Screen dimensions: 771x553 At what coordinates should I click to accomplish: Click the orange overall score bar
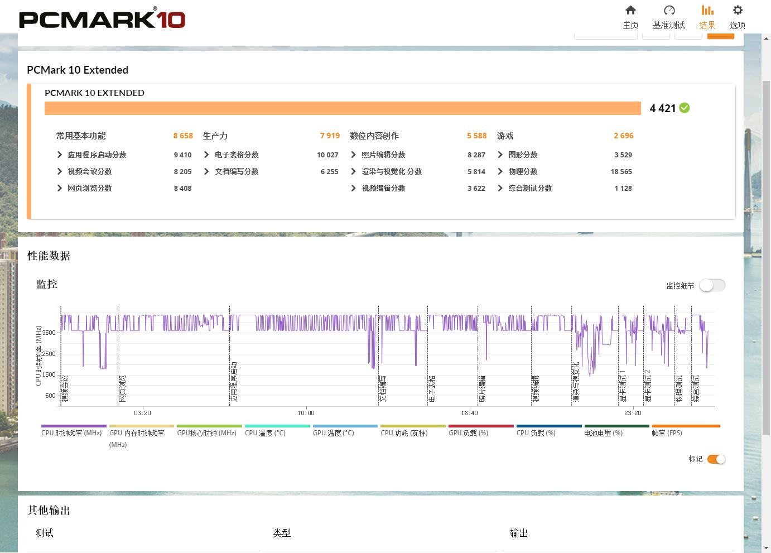point(343,108)
